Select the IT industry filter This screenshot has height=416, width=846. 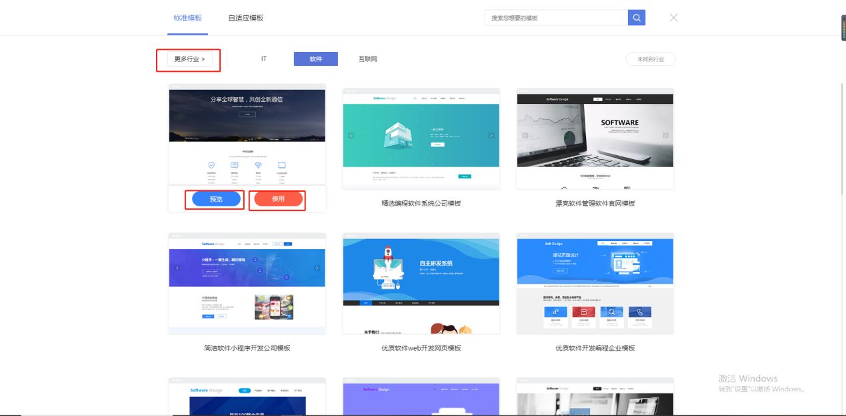click(x=264, y=59)
